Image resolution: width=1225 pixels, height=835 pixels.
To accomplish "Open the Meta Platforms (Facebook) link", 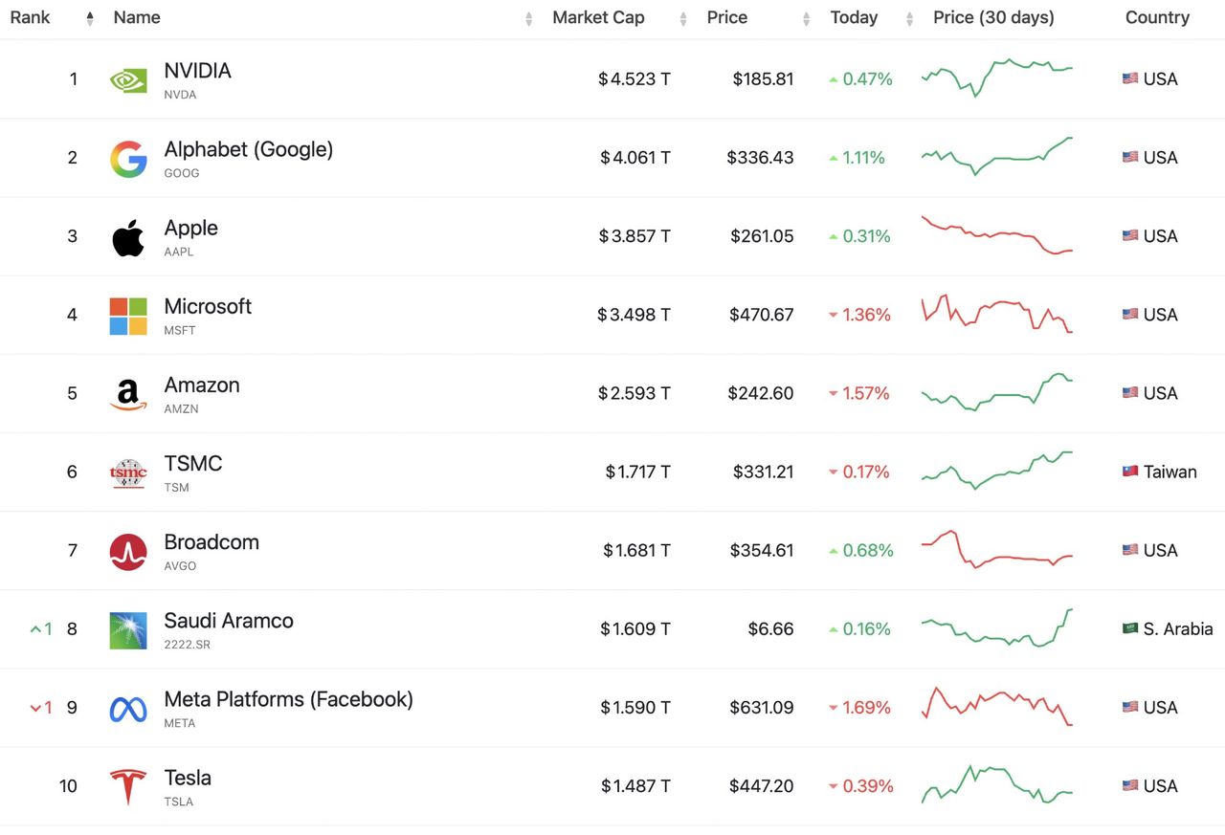I will (288, 699).
